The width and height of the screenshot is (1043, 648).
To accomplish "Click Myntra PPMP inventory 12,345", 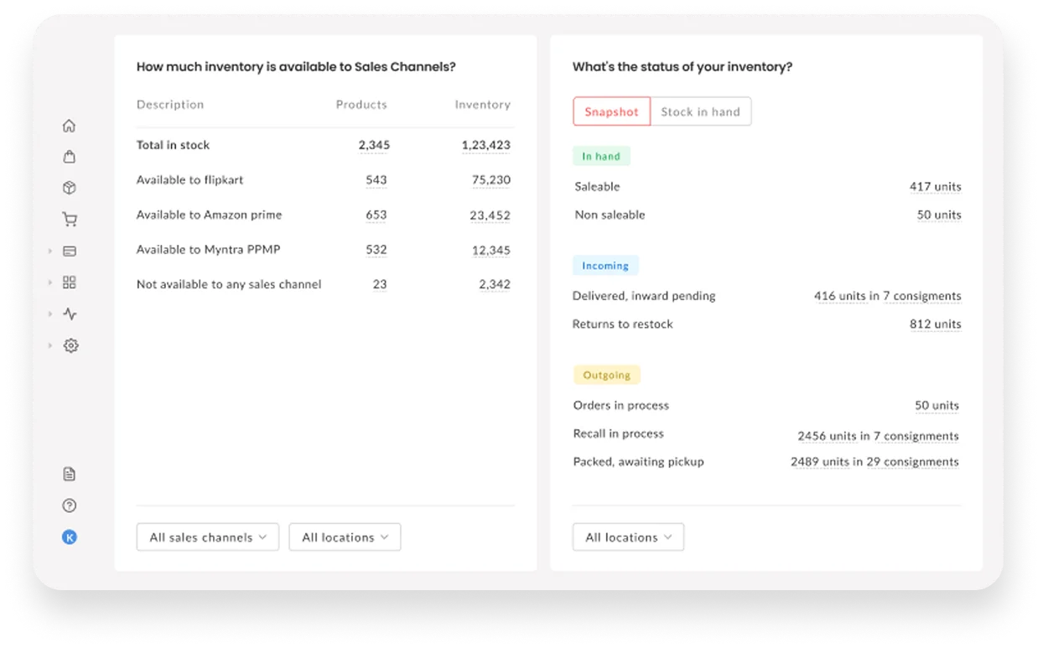I will pyautogui.click(x=490, y=250).
